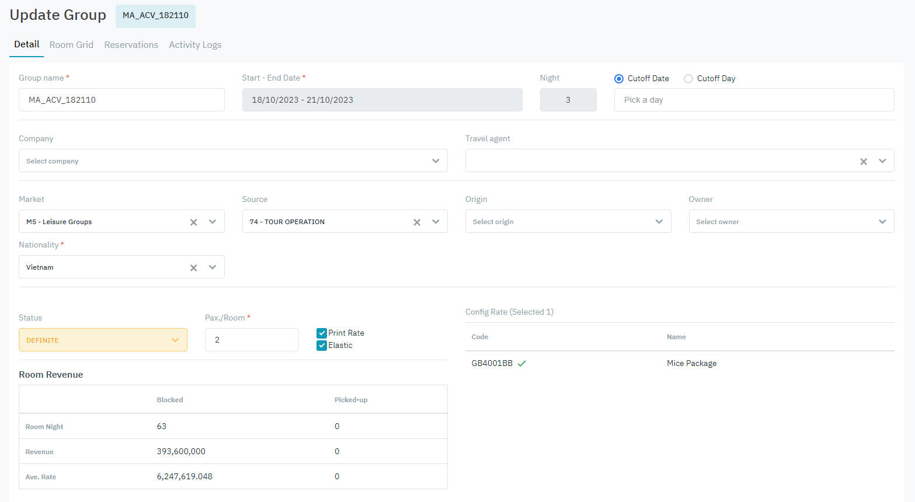This screenshot has width=915, height=502.
Task: Open the Reservations tab
Action: tap(131, 45)
